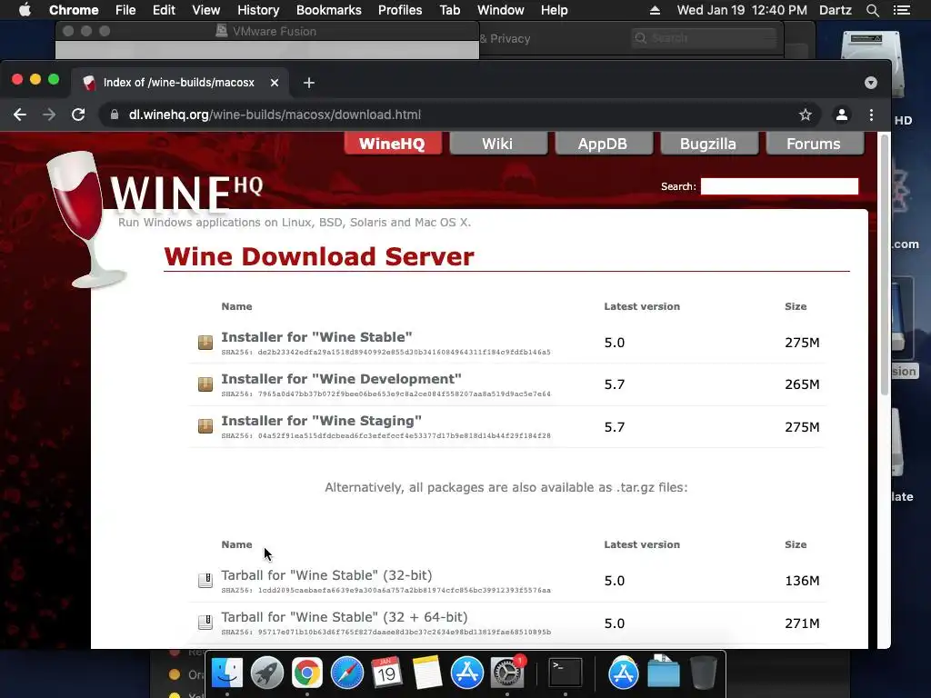Open Notes from the Dock

(427, 673)
